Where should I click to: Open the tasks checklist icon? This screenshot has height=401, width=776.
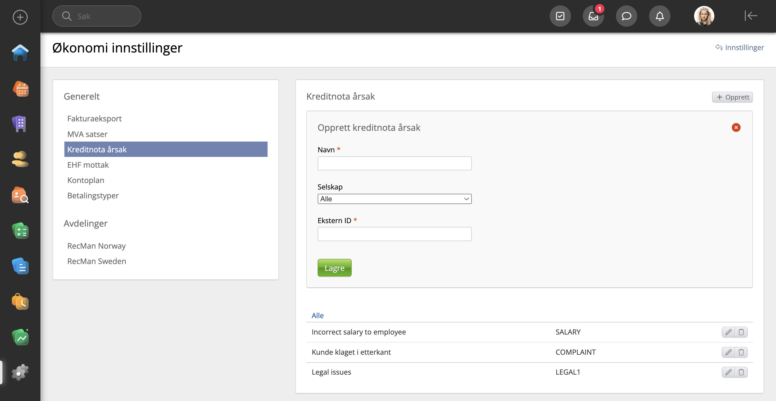tap(560, 16)
